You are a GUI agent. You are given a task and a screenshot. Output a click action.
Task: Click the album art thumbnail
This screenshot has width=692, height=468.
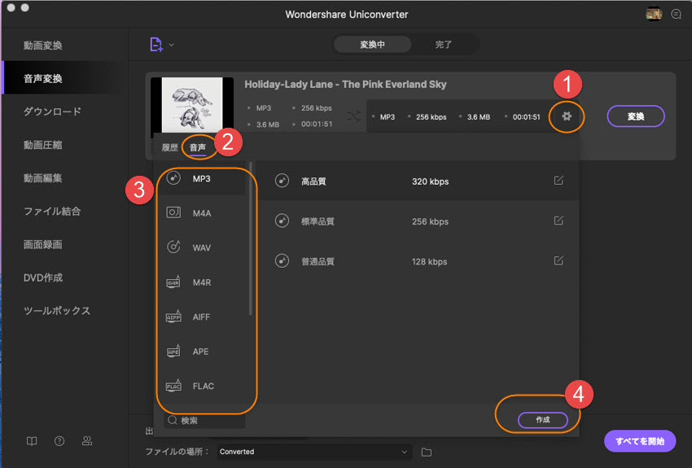pyautogui.click(x=192, y=105)
